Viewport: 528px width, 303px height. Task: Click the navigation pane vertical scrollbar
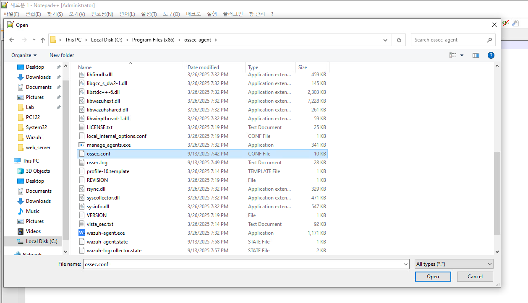tap(65, 159)
